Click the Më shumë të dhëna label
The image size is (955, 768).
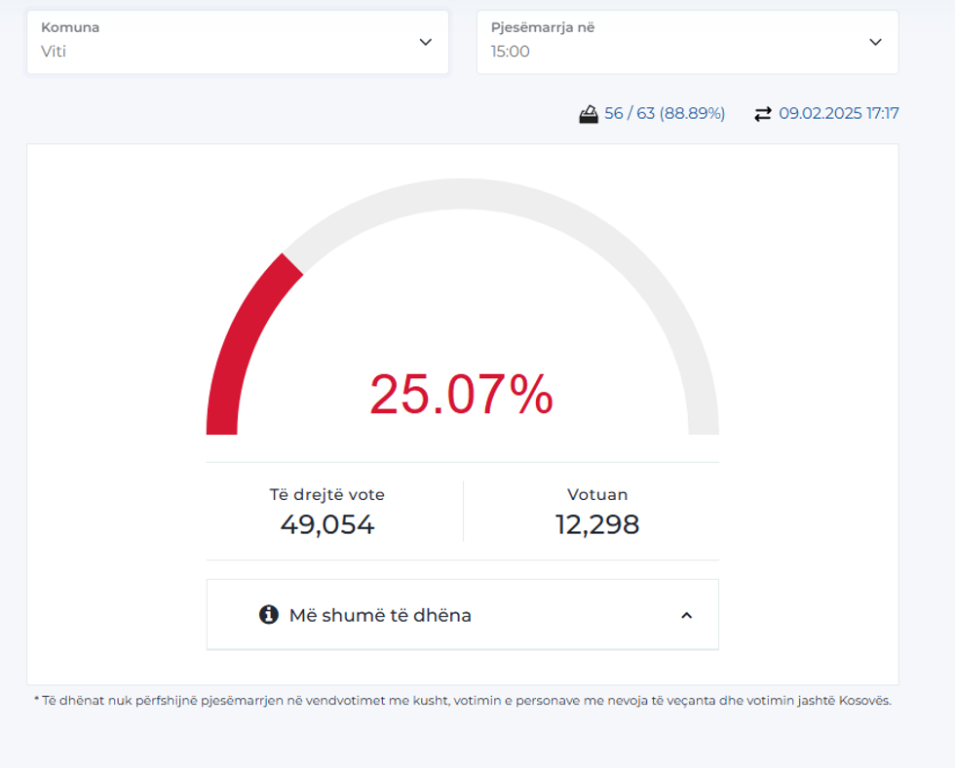[x=380, y=615]
